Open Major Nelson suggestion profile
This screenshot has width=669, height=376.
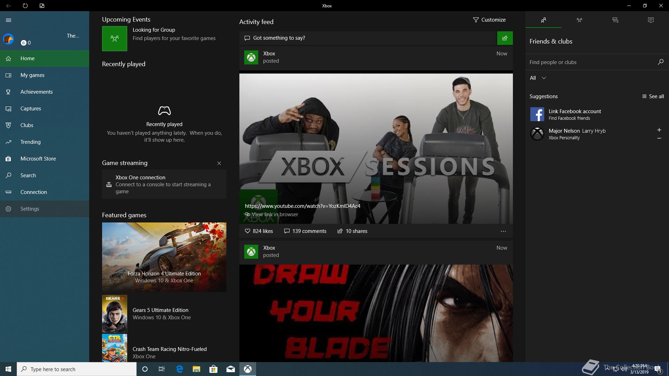coord(591,134)
